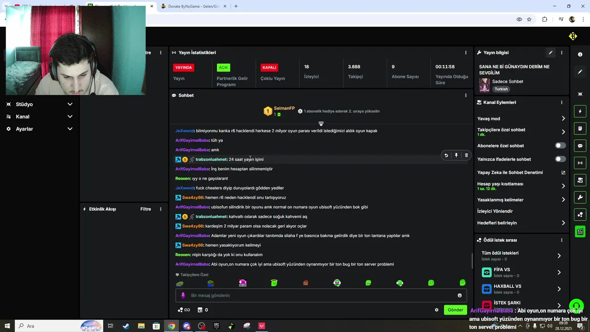Toggle the broadcast signal sidebar panel icon

coord(580,163)
